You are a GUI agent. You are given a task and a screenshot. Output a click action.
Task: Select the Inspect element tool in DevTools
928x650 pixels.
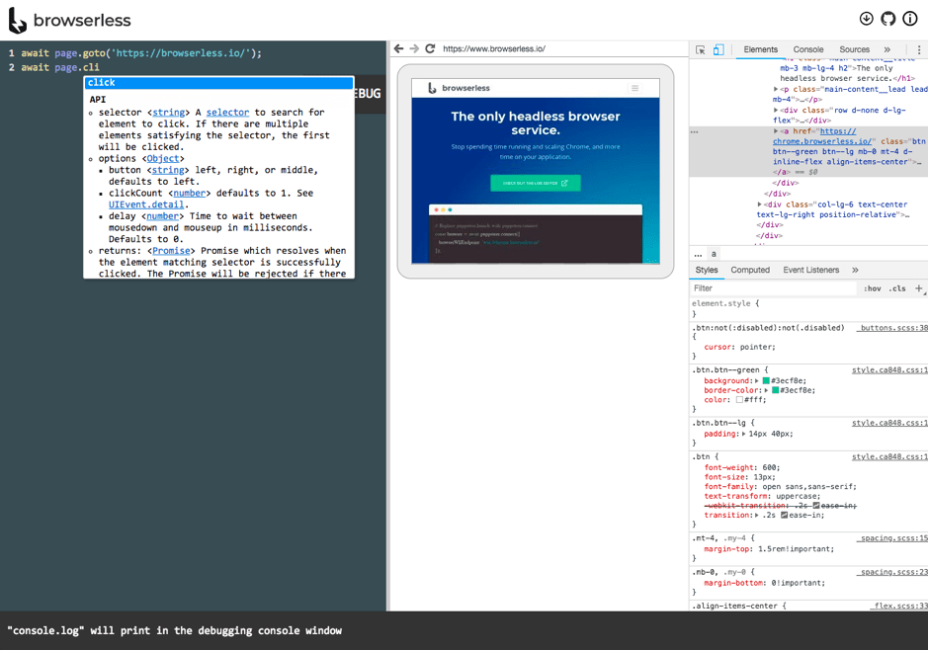point(703,47)
